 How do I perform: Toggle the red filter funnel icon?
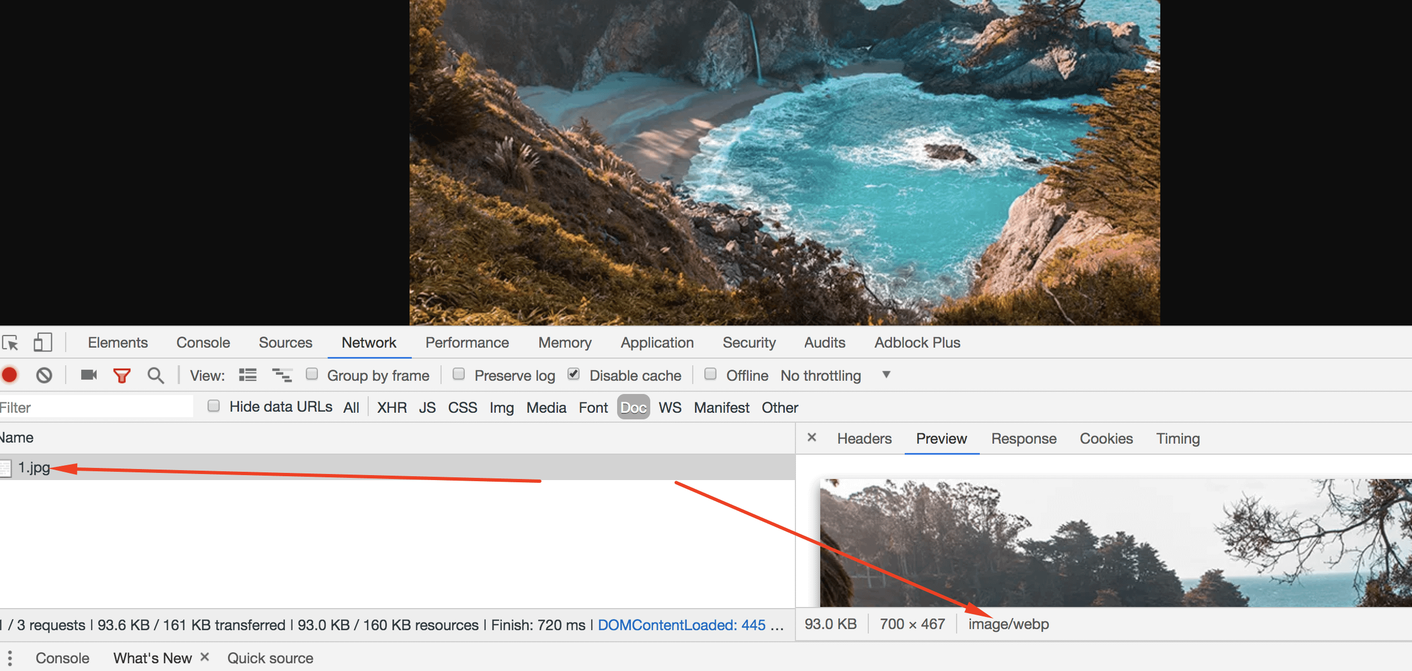point(121,376)
